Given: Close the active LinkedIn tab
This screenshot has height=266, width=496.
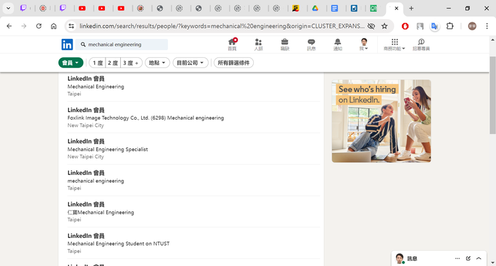Looking at the screenshot, I should coord(396,8).
